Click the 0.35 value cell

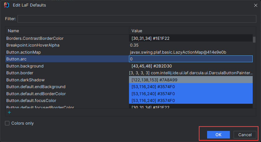click(x=191, y=45)
